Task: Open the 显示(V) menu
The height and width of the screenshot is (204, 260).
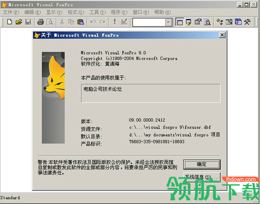Action: click(54, 12)
